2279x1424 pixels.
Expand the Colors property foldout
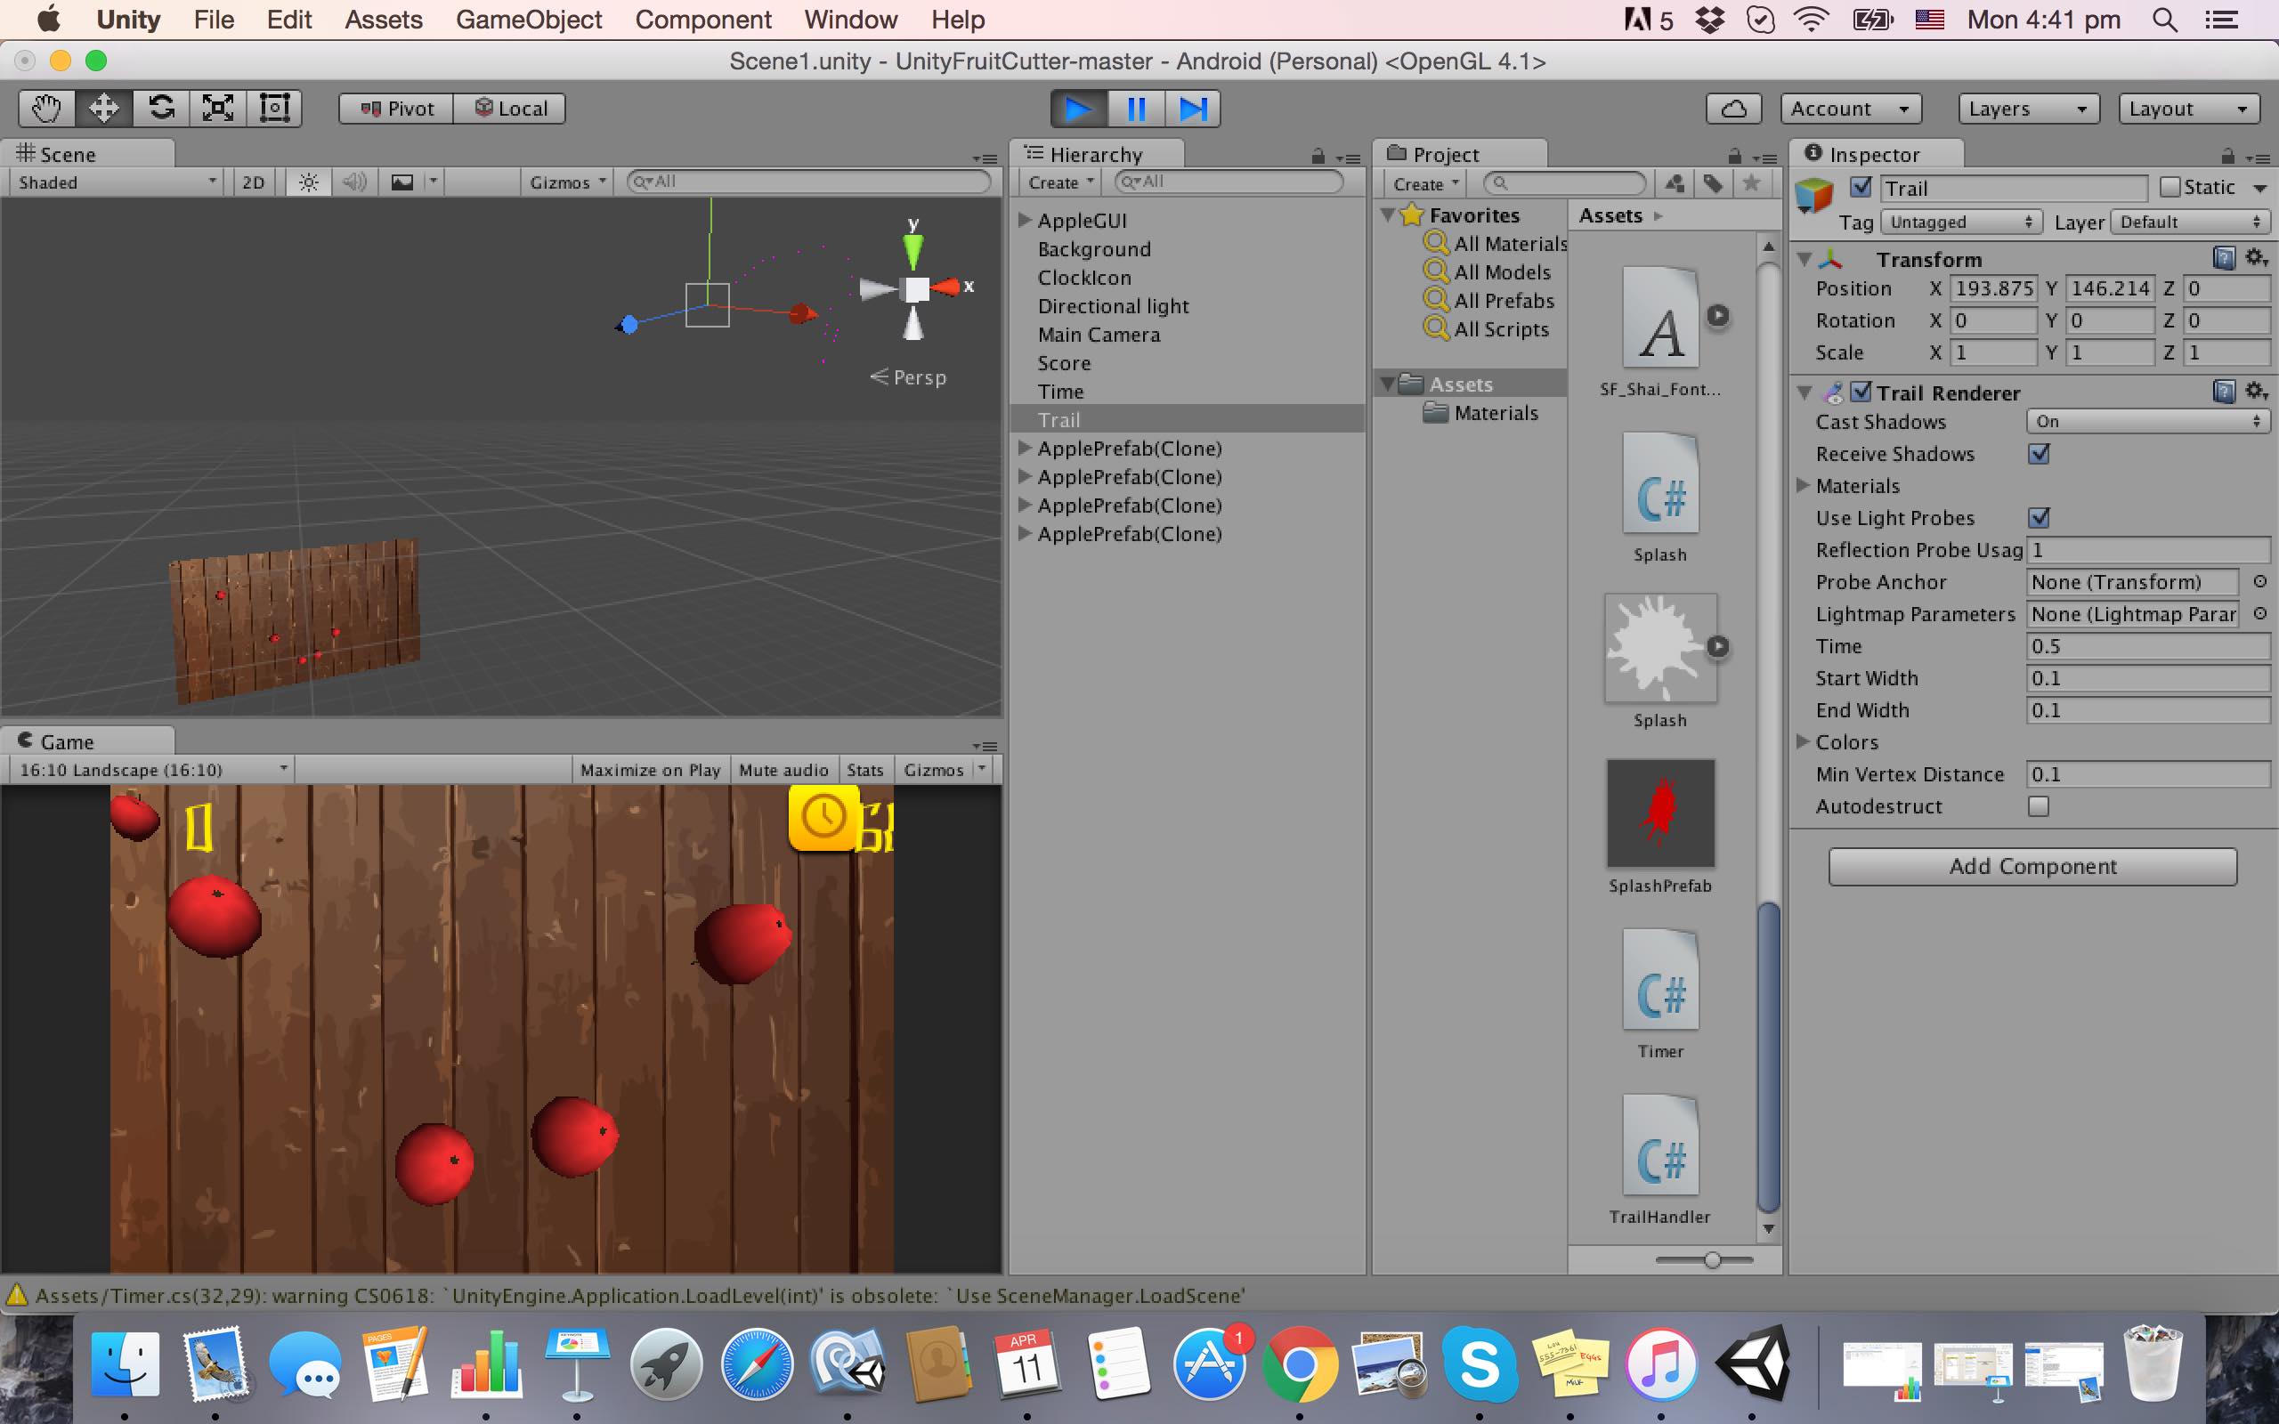click(1803, 742)
